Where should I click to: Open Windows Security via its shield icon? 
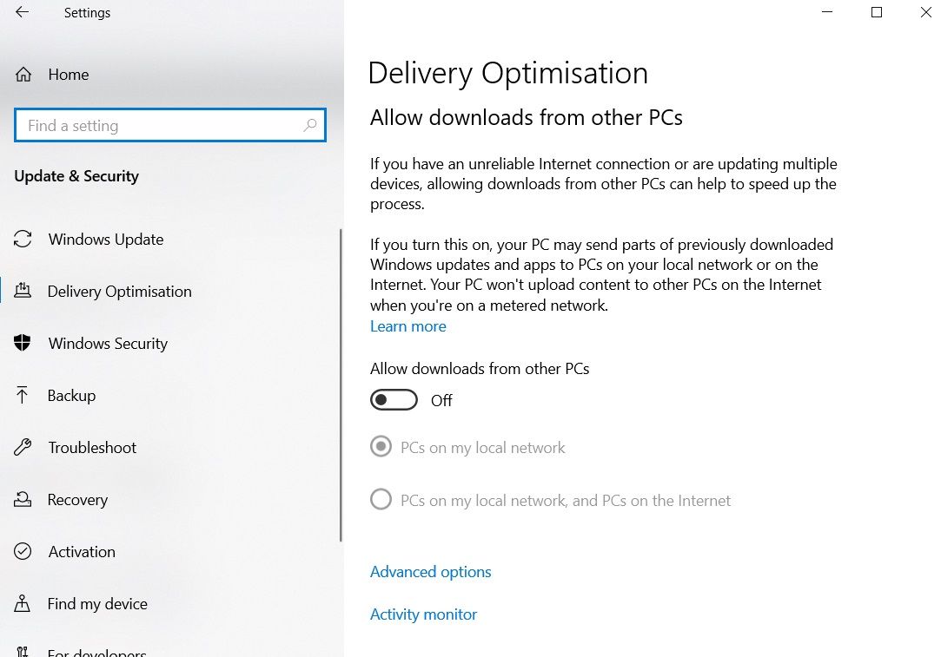coord(23,343)
